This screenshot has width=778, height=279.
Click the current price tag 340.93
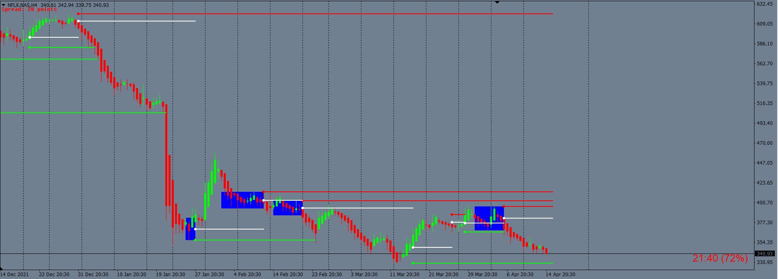(765, 254)
